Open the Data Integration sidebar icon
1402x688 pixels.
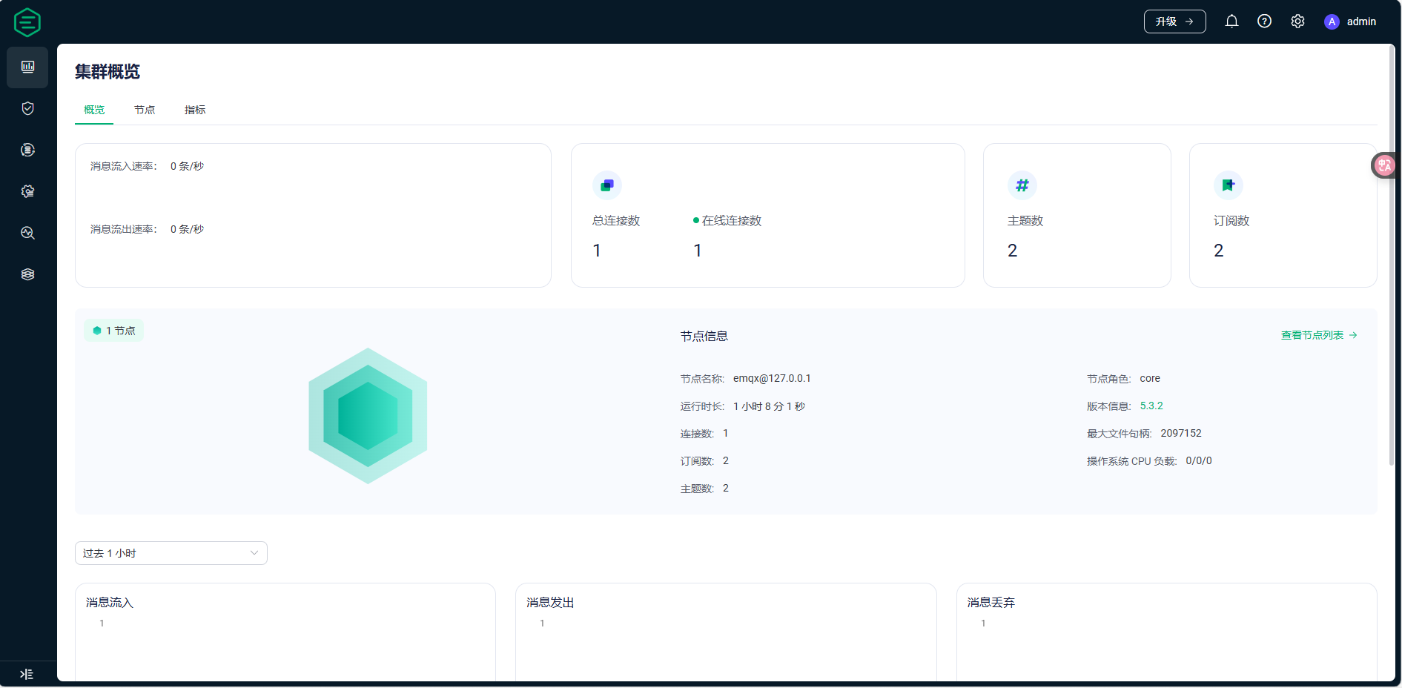(x=27, y=150)
